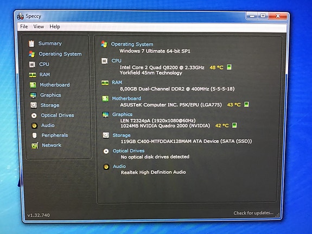312x234 pixels.
Task: Open the View menu
Action: (x=39, y=27)
